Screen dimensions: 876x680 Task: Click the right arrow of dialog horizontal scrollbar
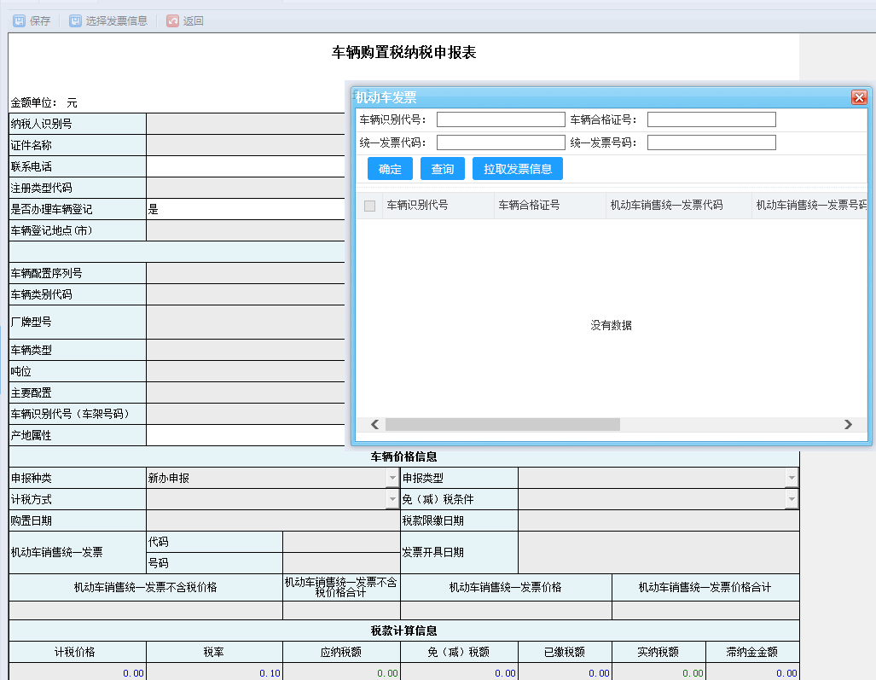click(849, 424)
